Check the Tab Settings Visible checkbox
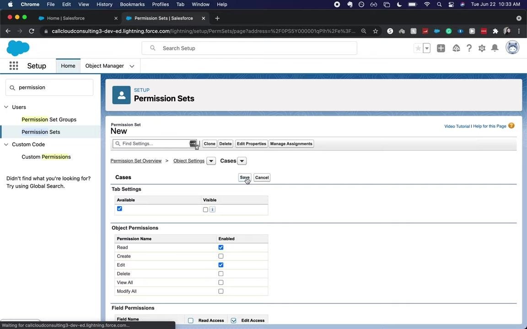527x329 pixels. coord(205,209)
